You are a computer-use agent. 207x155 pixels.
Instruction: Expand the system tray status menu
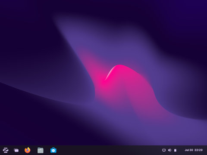point(169,150)
